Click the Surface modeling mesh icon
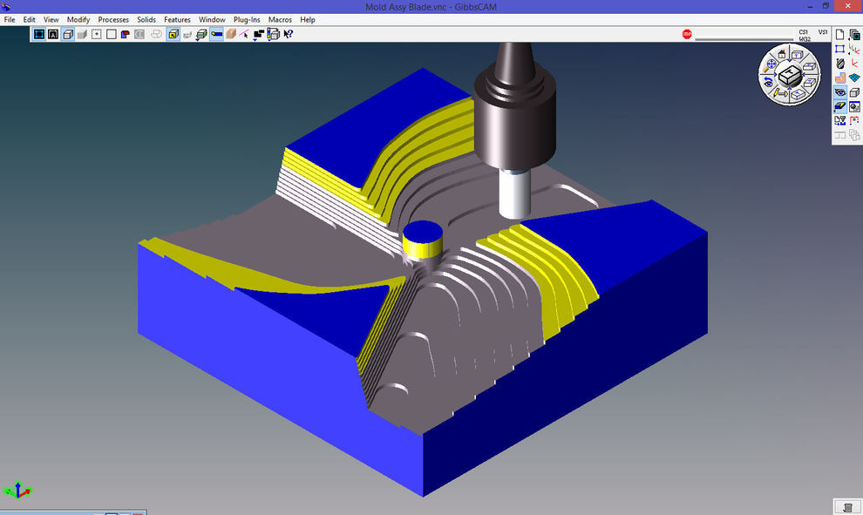 [855, 78]
